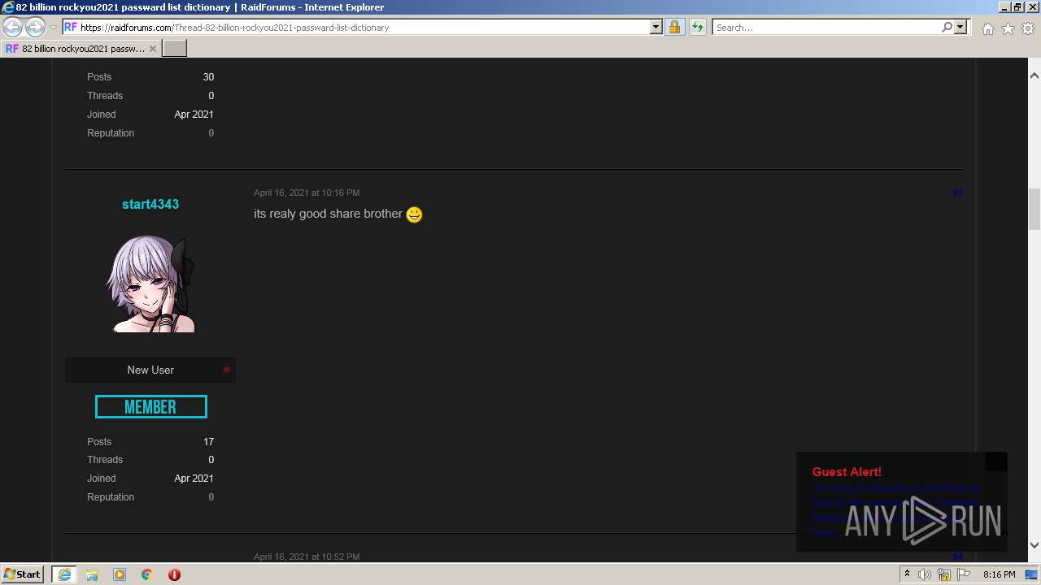Viewport: 1041px width, 585px height.
Task: Open the security lock report icon
Action: pyautogui.click(x=674, y=27)
